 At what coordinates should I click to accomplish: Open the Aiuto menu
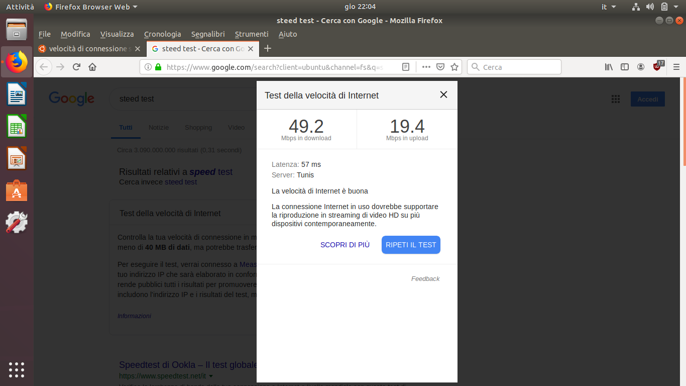288,34
